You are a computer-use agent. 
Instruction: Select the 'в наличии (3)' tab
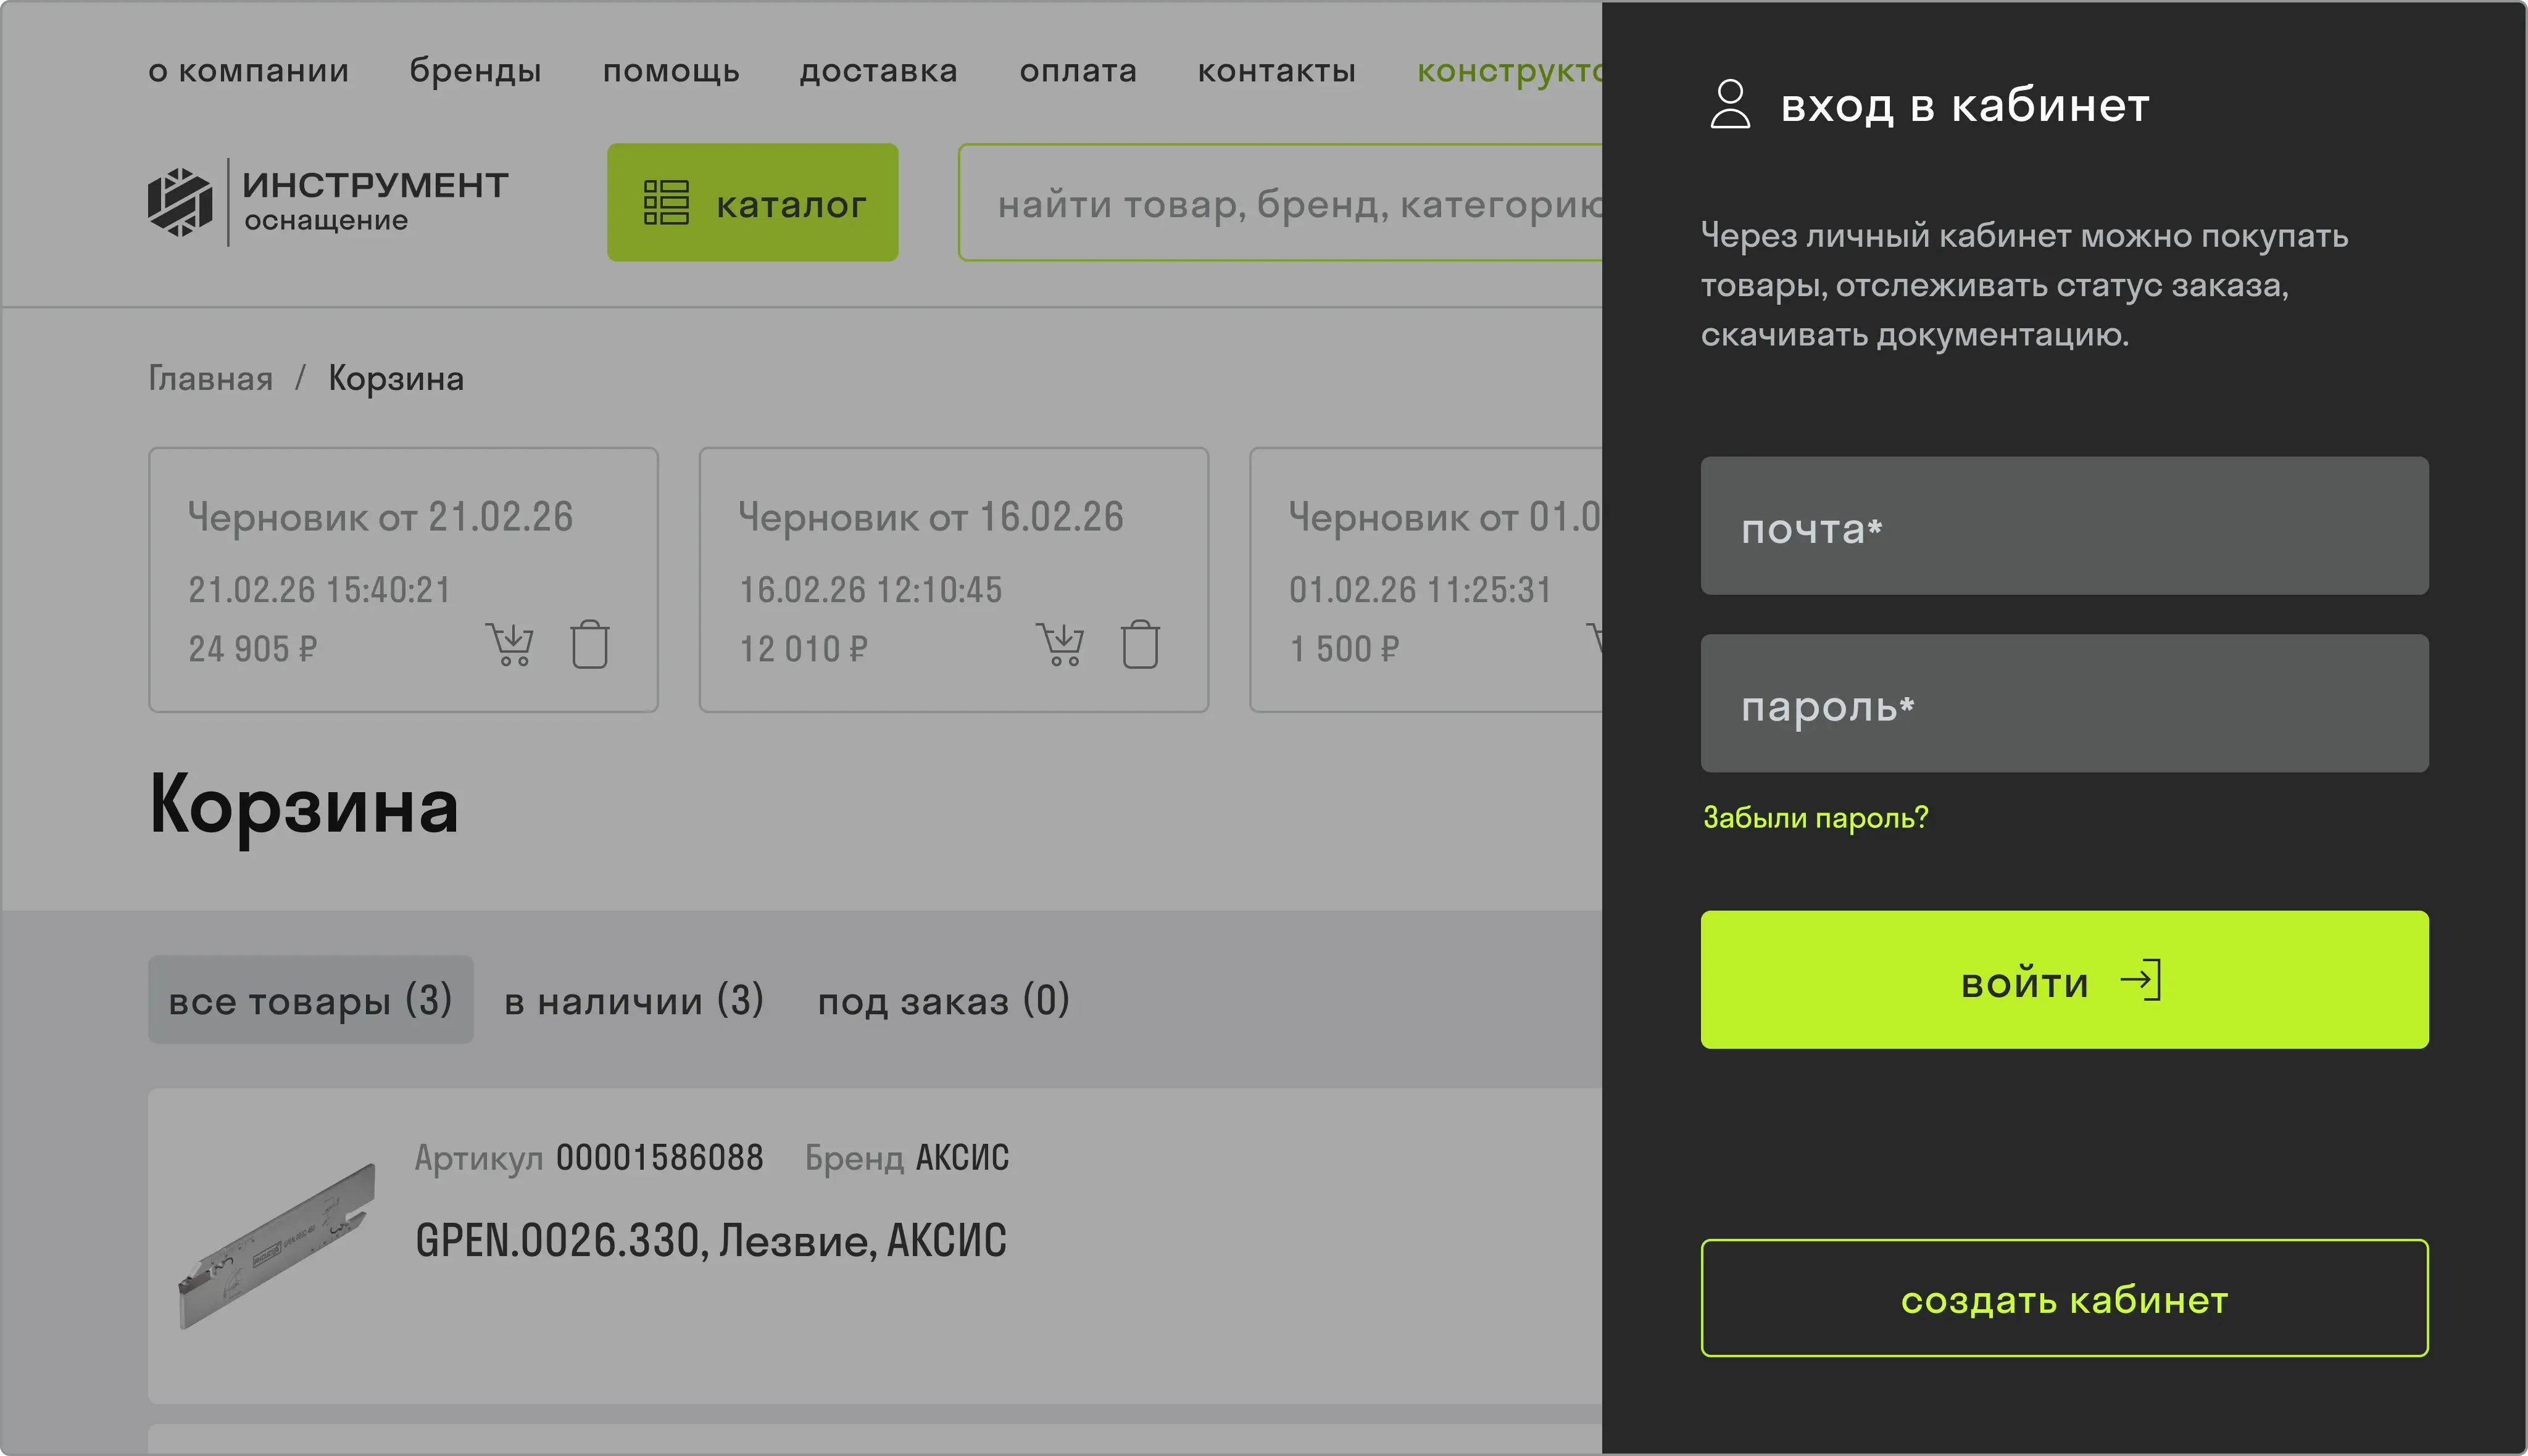point(634,1000)
